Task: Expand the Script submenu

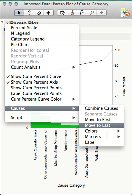Action: click(42, 118)
